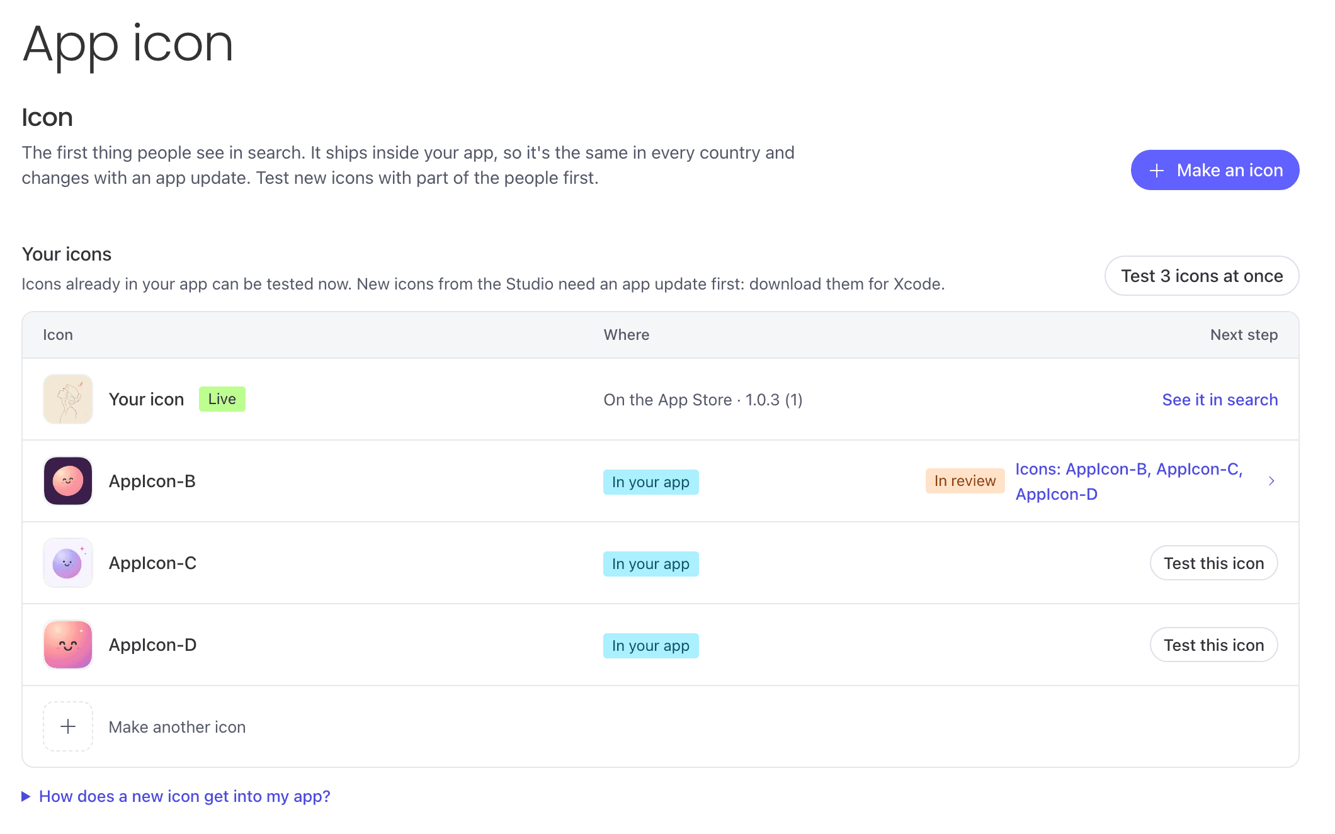Click the AppIcon-B name text
Viewport: 1335px width, 834px height.
(x=152, y=481)
